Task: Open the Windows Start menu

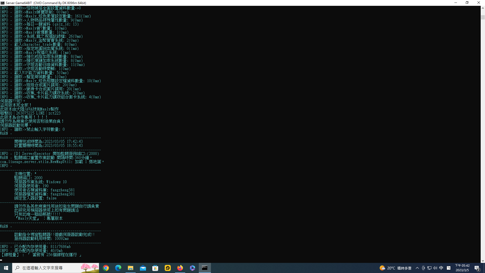Action: (6, 268)
